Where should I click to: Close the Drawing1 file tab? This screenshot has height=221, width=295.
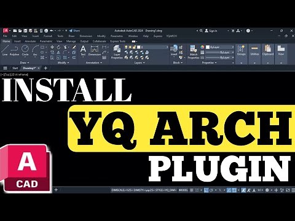pos(39,68)
